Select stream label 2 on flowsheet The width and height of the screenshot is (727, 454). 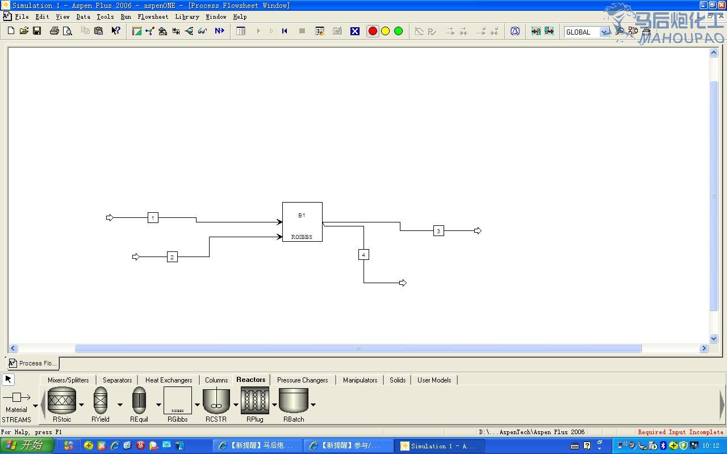point(172,257)
